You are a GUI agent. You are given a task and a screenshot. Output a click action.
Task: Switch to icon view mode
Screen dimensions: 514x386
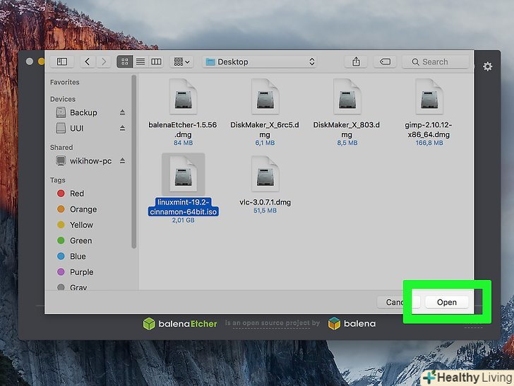coord(125,62)
